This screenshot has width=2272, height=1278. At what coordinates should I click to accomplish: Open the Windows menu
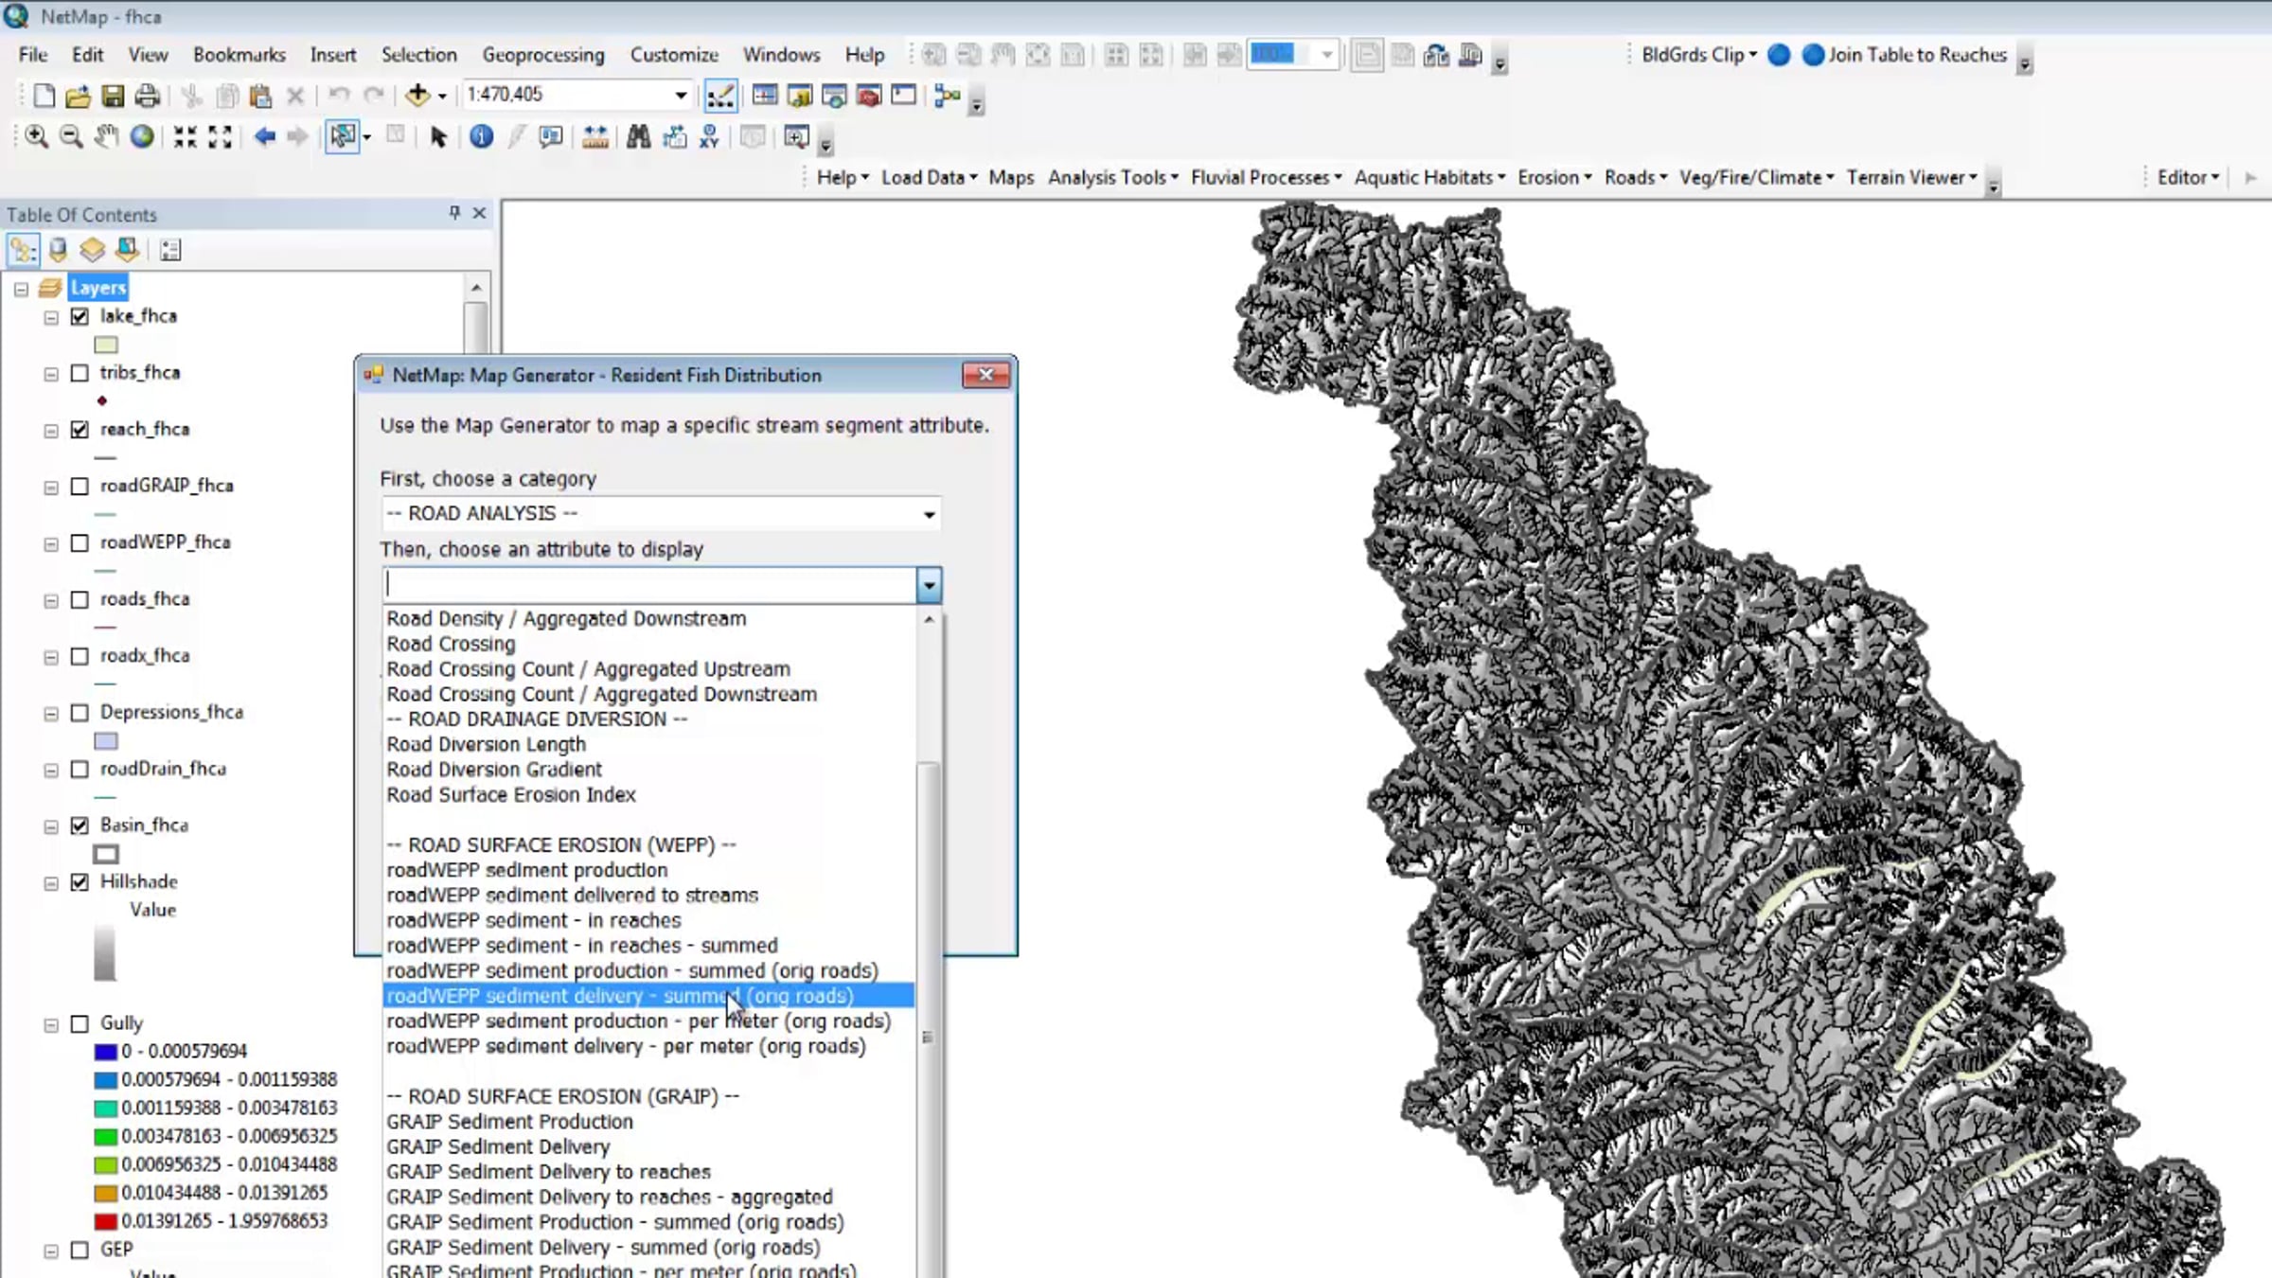(781, 55)
